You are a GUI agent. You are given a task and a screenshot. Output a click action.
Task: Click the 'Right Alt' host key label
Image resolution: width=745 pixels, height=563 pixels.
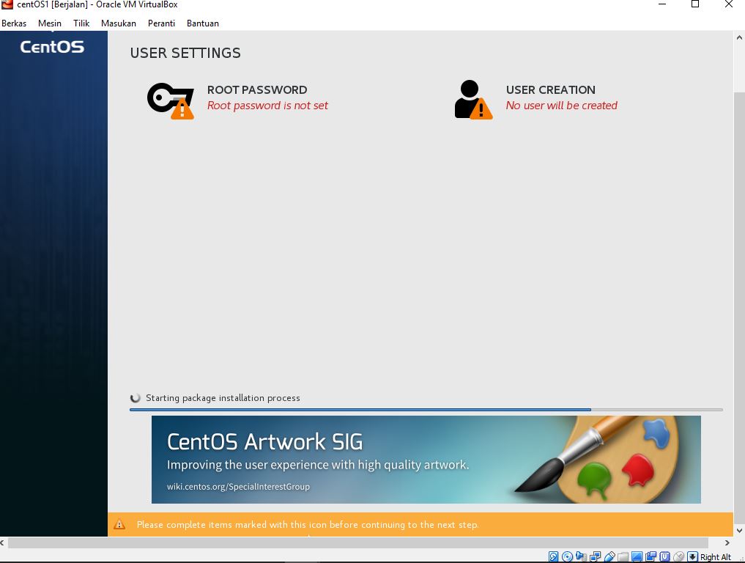tap(716, 557)
